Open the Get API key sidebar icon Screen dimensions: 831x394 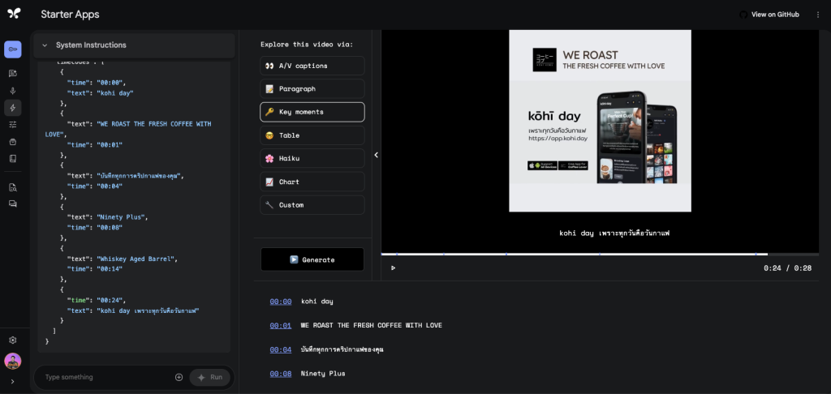13,49
